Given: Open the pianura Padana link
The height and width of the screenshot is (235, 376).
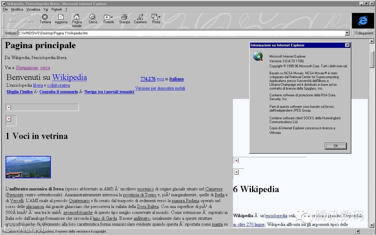Looking at the screenshot, I should (x=185, y=201).
